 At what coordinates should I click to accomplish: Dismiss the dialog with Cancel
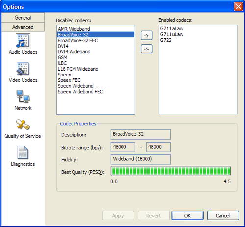[x=223, y=215]
